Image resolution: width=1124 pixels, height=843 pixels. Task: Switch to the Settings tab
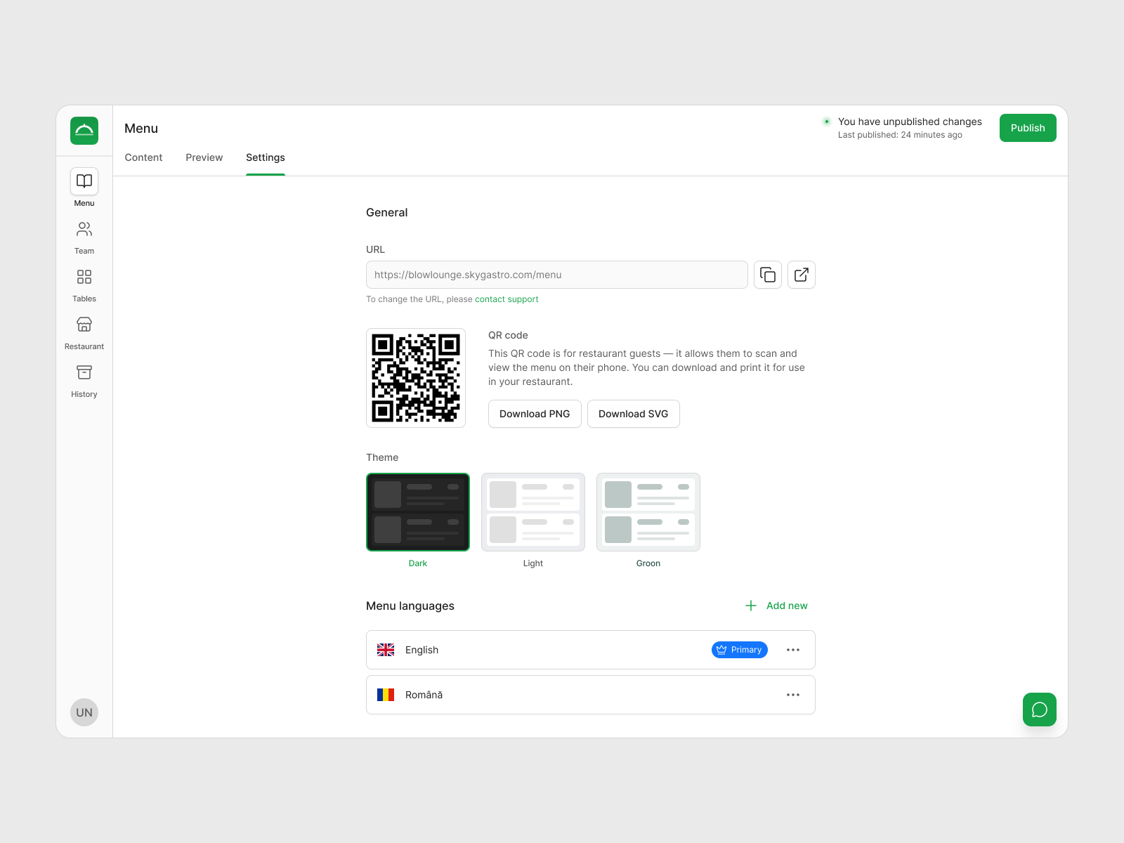(x=266, y=157)
